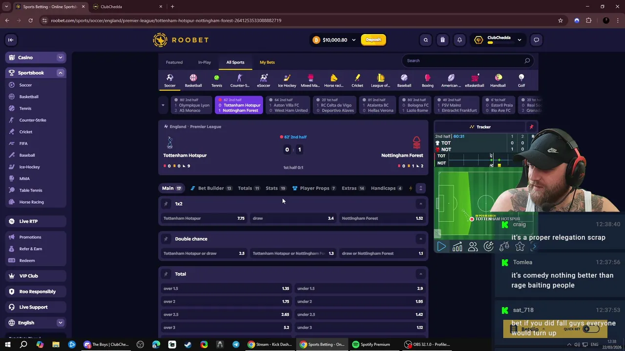Select the Ice Hockey sport icon
Viewport: 625px width, 351px height.
(287, 80)
